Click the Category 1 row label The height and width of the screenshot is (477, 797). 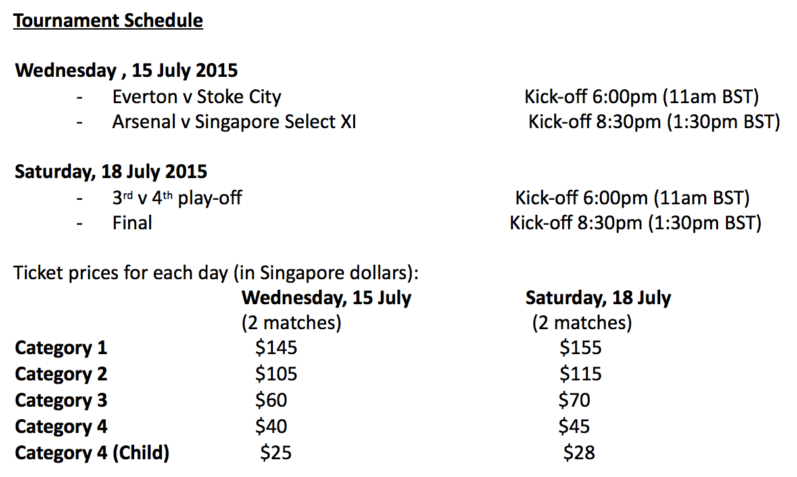pos(61,348)
